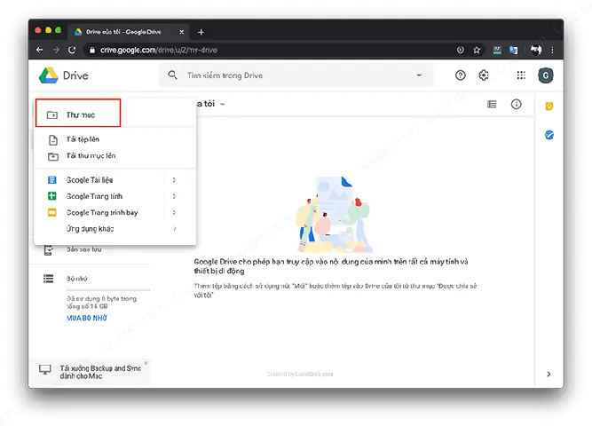
Task: Click the Bộ nhớ storage icon
Action: 48,279
